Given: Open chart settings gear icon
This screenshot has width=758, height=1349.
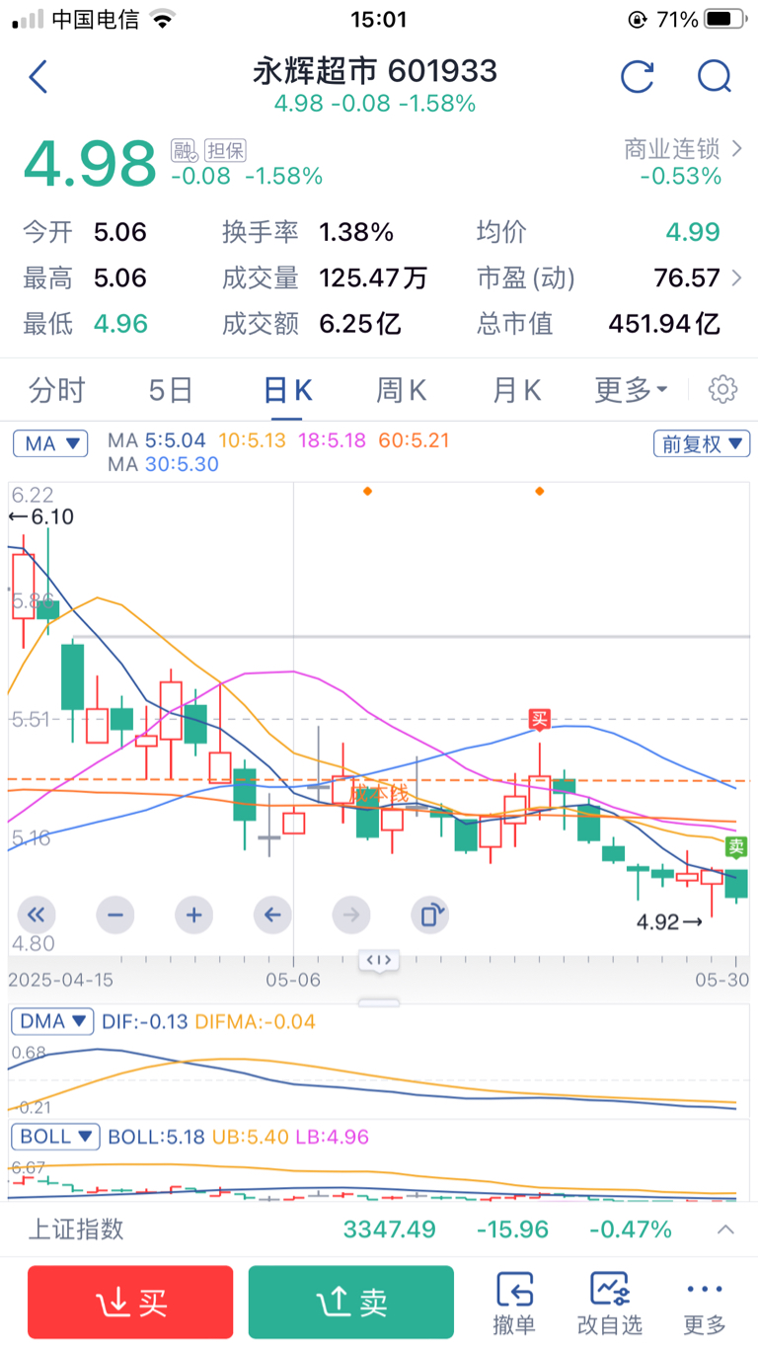Looking at the screenshot, I should click(x=722, y=390).
